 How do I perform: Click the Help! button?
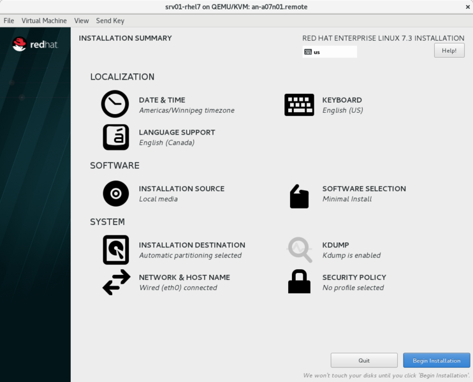point(449,50)
